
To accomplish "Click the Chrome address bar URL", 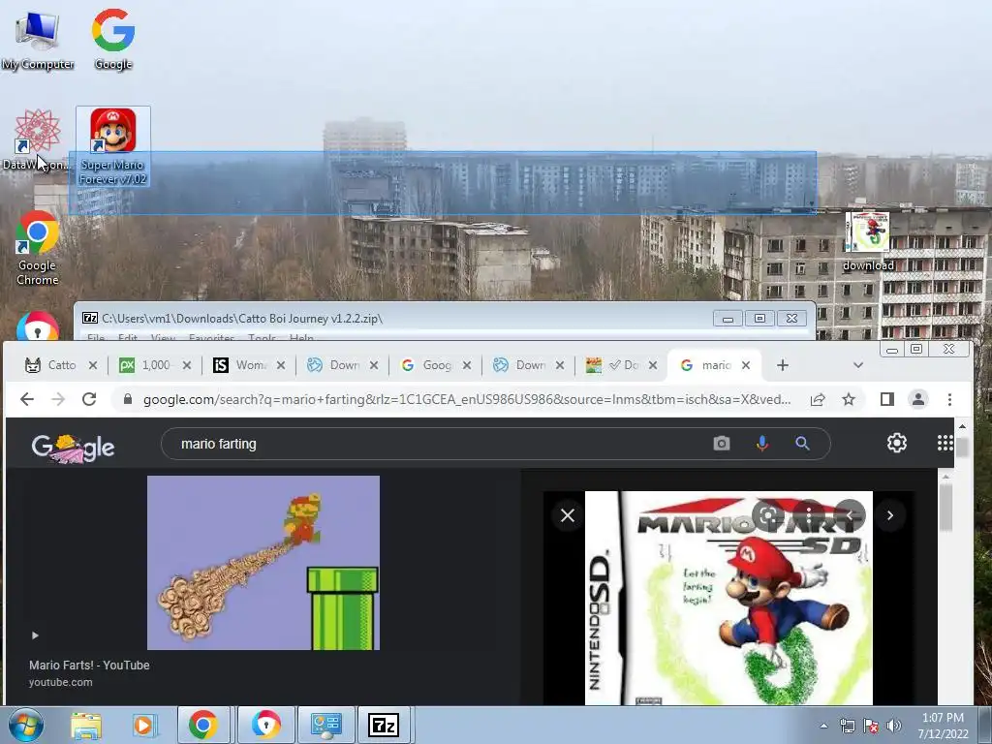I will (467, 399).
